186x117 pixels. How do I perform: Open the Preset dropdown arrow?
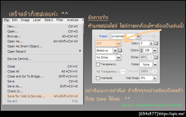[138, 36]
